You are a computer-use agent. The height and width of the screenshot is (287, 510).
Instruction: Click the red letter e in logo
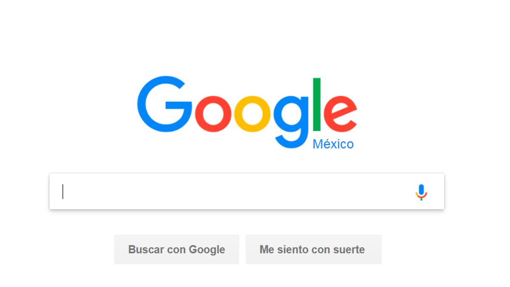point(340,115)
